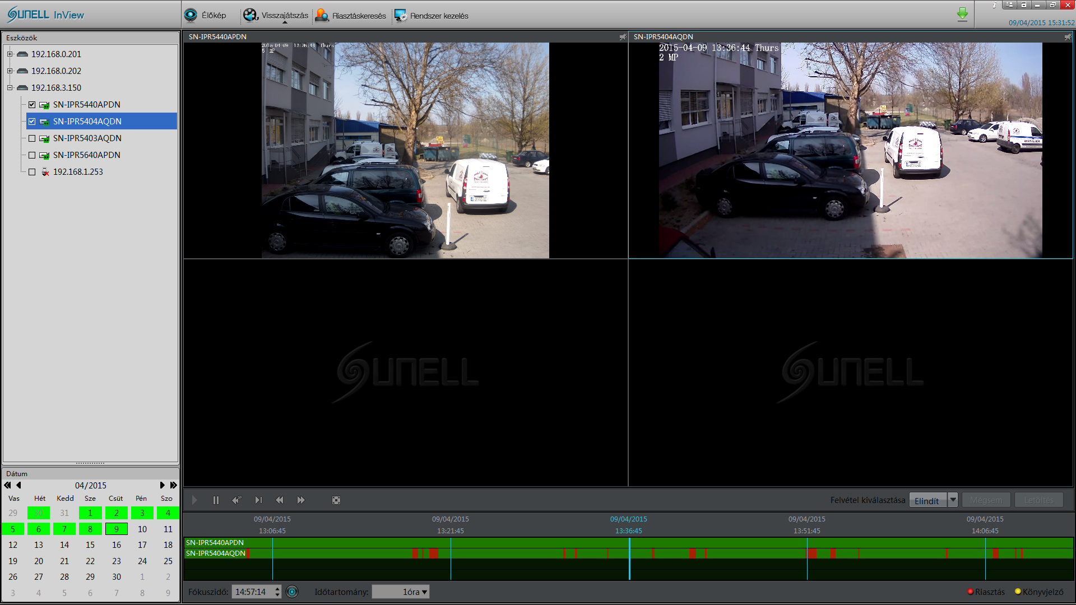The height and width of the screenshot is (605, 1076).
Task: Click device icon for 192.168.0.202
Action: tap(22, 71)
